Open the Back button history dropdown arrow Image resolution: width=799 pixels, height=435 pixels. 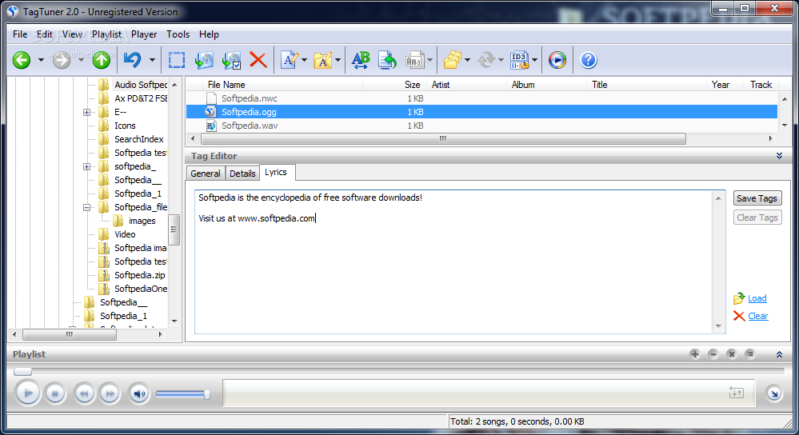[41, 60]
